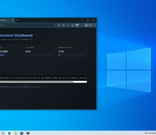Open the terminal icon on the taskbar
The height and width of the screenshot is (135, 156).
point(28,133)
